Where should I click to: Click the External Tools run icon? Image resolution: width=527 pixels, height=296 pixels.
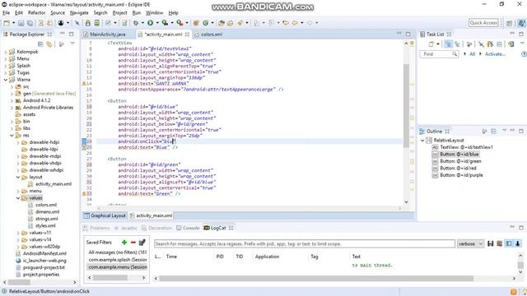point(180,23)
